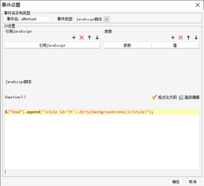Close the 事件设置 dialog window
Image resolution: width=204 pixels, height=186 pixels.
(198, 5)
